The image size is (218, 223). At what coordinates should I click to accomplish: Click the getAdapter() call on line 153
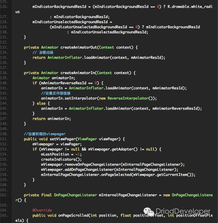point(125,149)
